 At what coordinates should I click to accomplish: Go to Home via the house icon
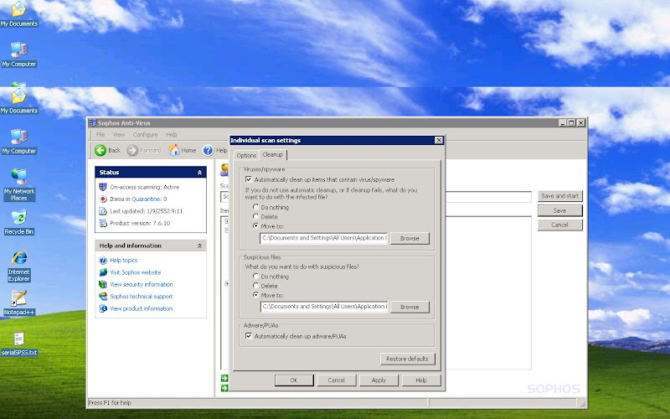(x=173, y=150)
